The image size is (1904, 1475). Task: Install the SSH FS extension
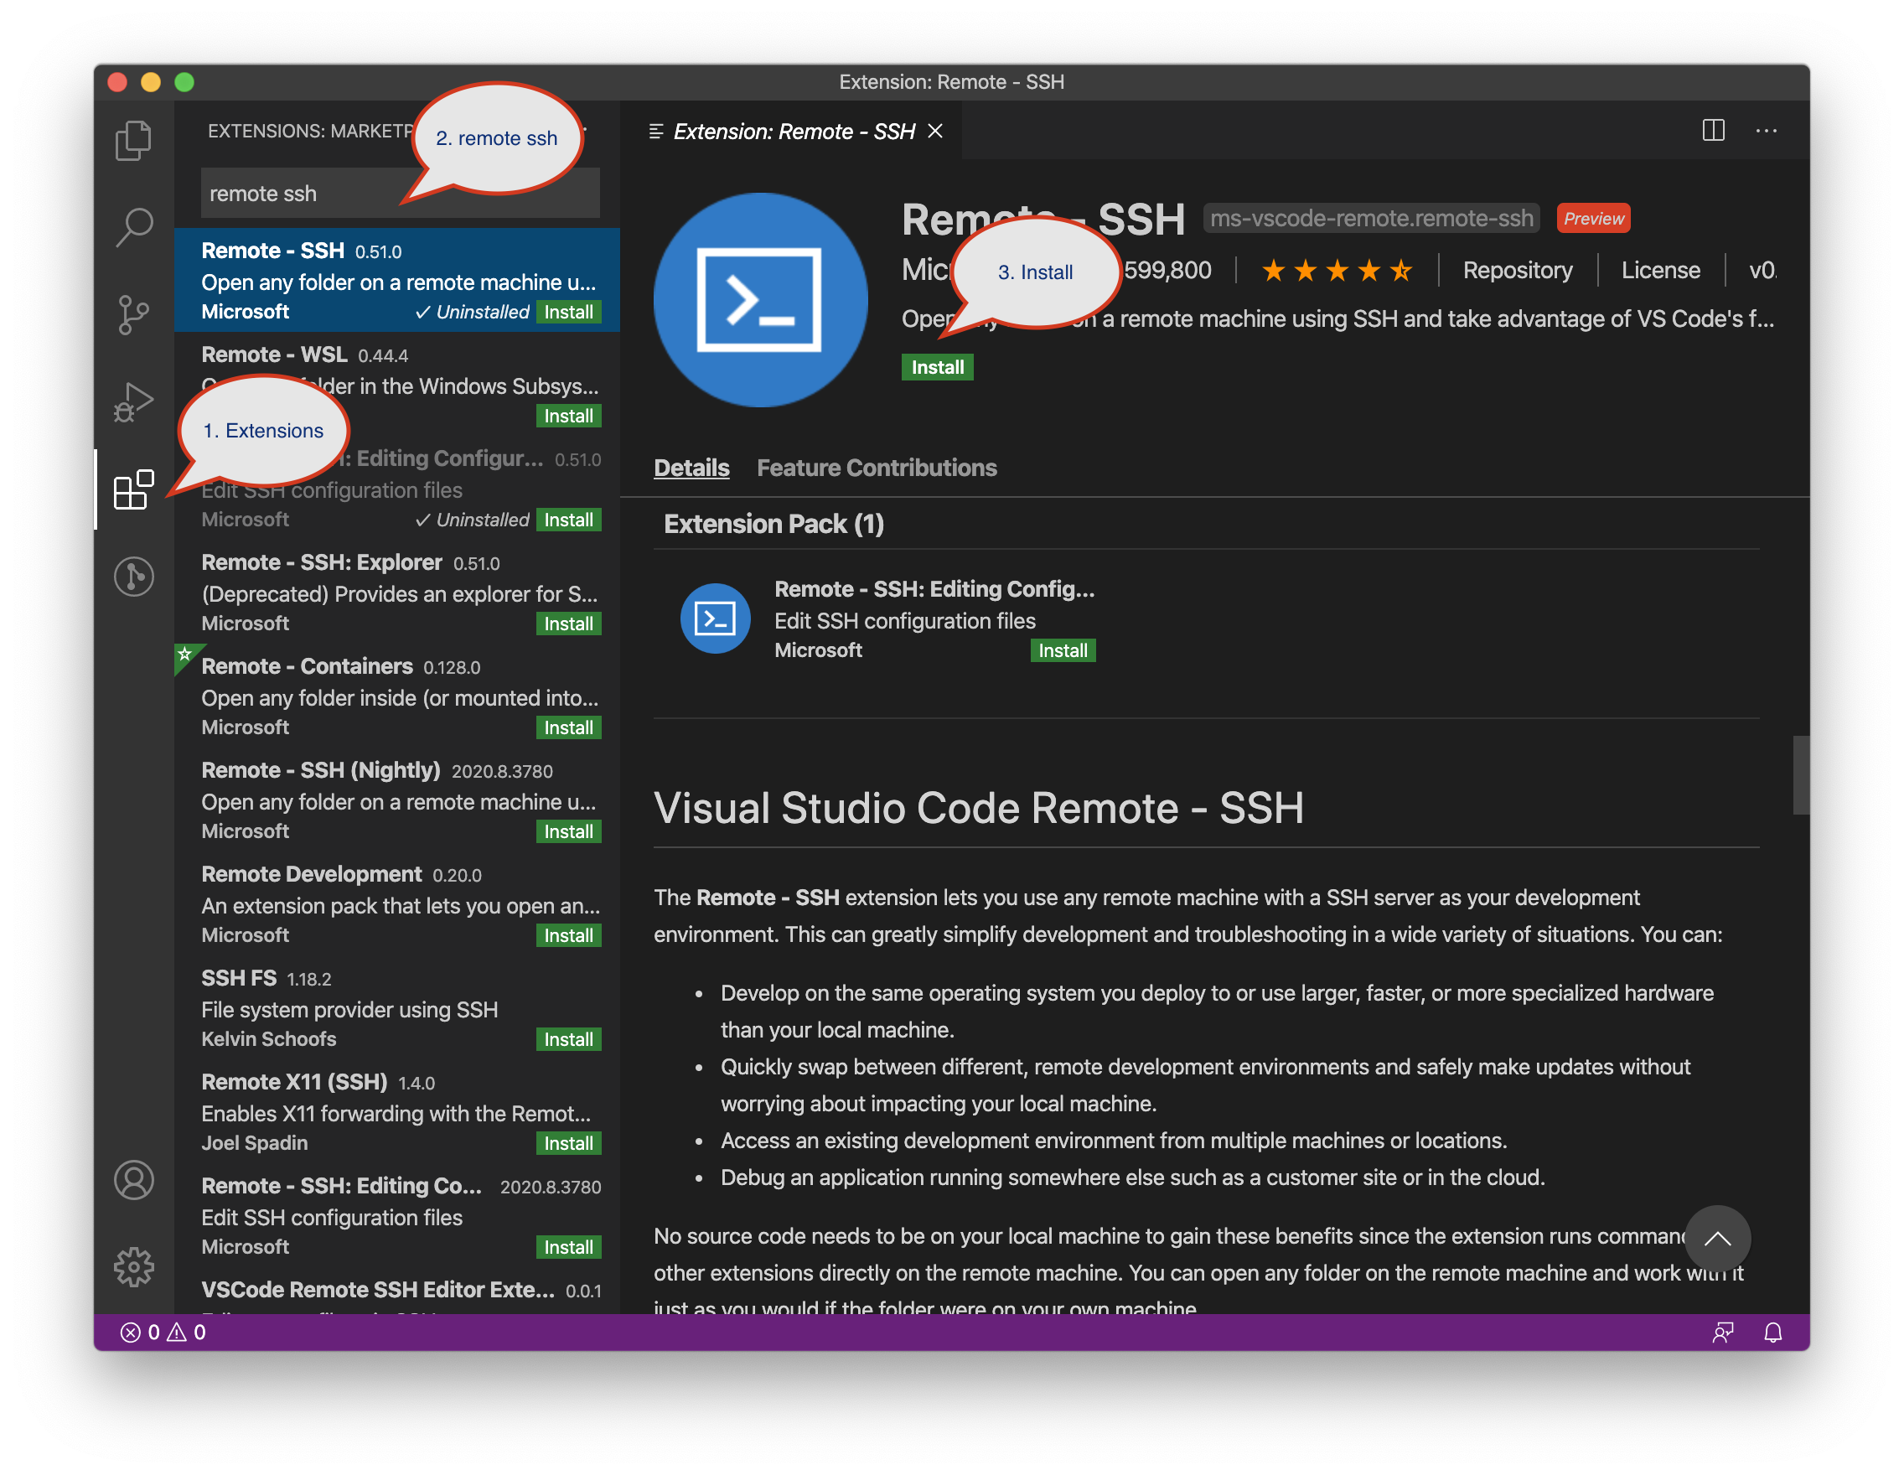click(x=567, y=1039)
